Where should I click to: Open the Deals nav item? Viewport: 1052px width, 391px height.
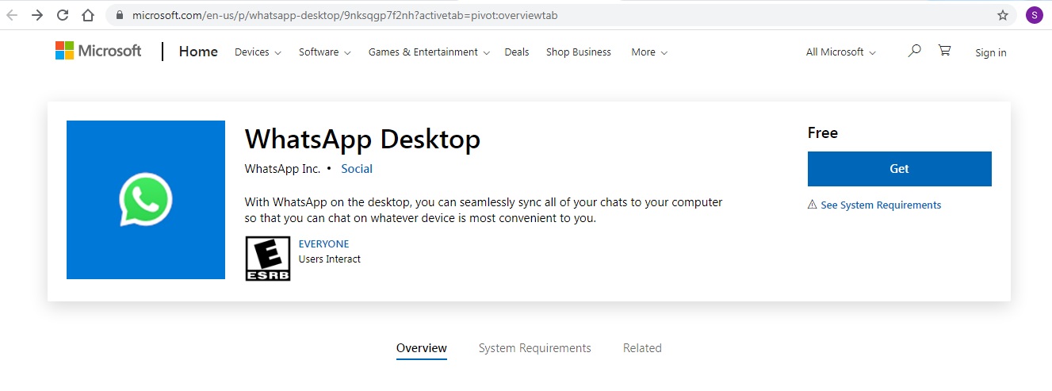click(x=517, y=52)
